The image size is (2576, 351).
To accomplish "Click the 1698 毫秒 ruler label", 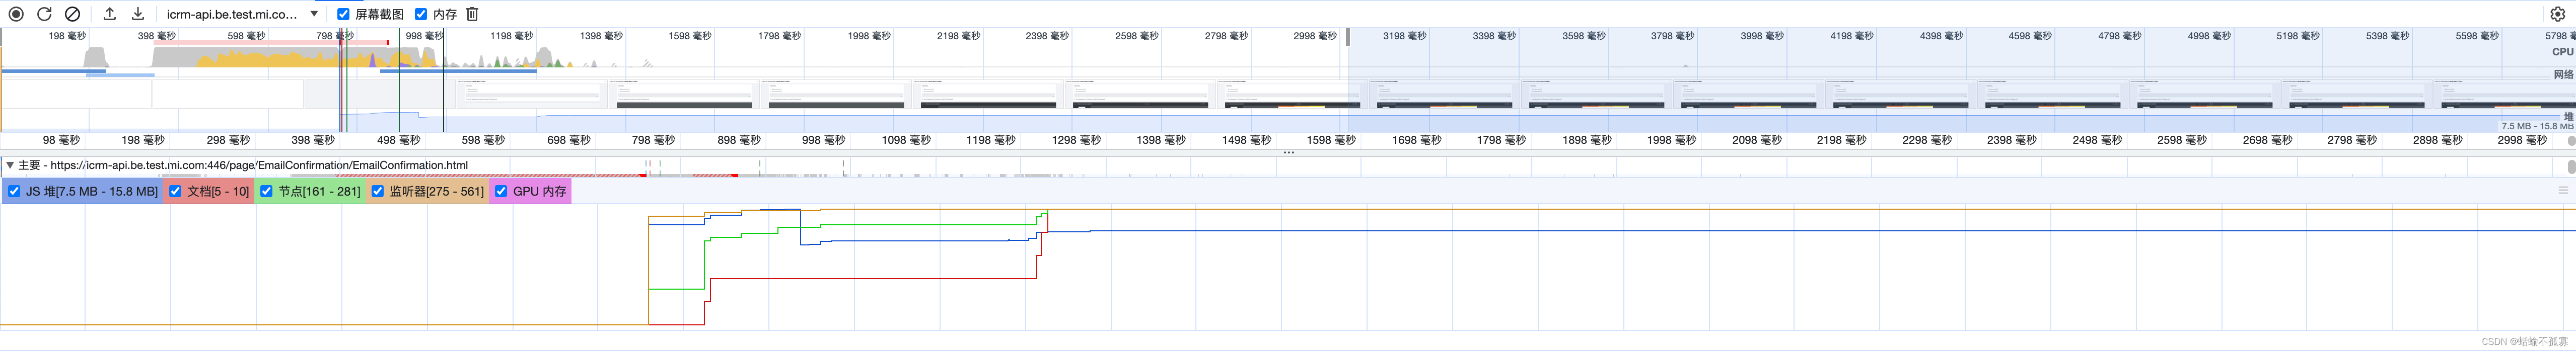I will (1417, 140).
